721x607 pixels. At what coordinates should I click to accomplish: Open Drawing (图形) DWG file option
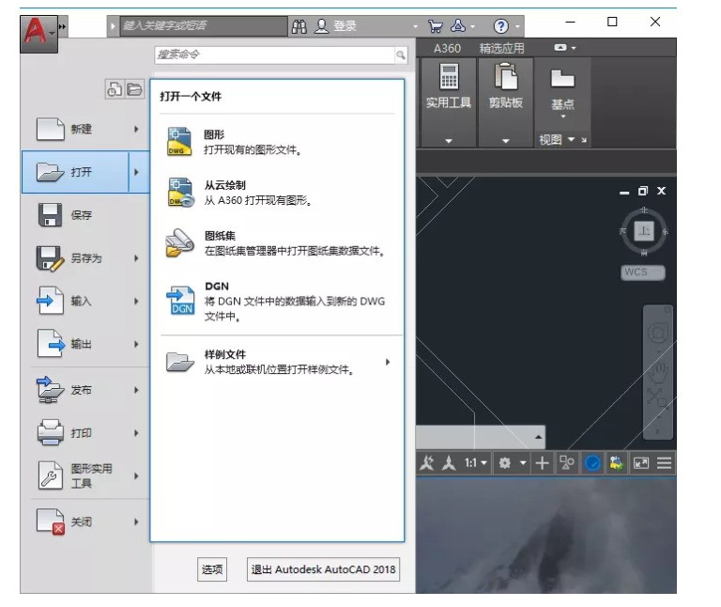click(x=277, y=142)
